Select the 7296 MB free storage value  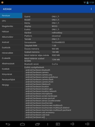tap(56, 60)
